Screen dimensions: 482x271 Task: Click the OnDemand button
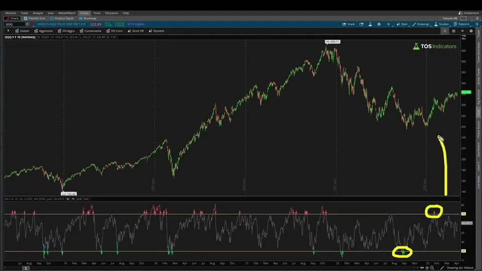(468, 13)
